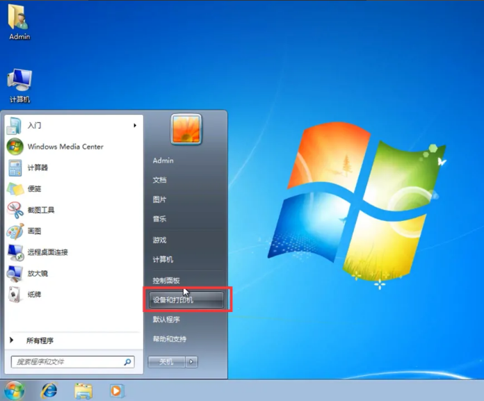Viewport: 484px width, 401px height.
Task: Click the search magnifier icon
Action: point(127,362)
